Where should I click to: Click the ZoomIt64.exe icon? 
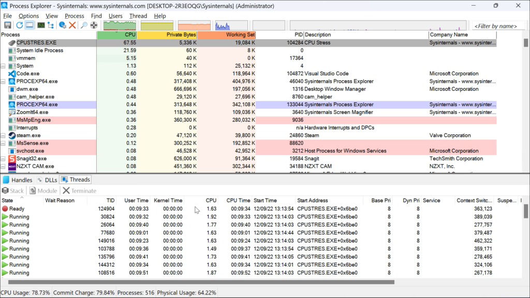click(12, 112)
